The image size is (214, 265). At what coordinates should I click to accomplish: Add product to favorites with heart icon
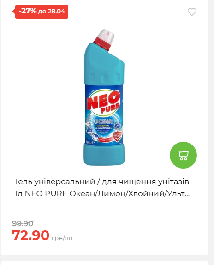point(192,12)
